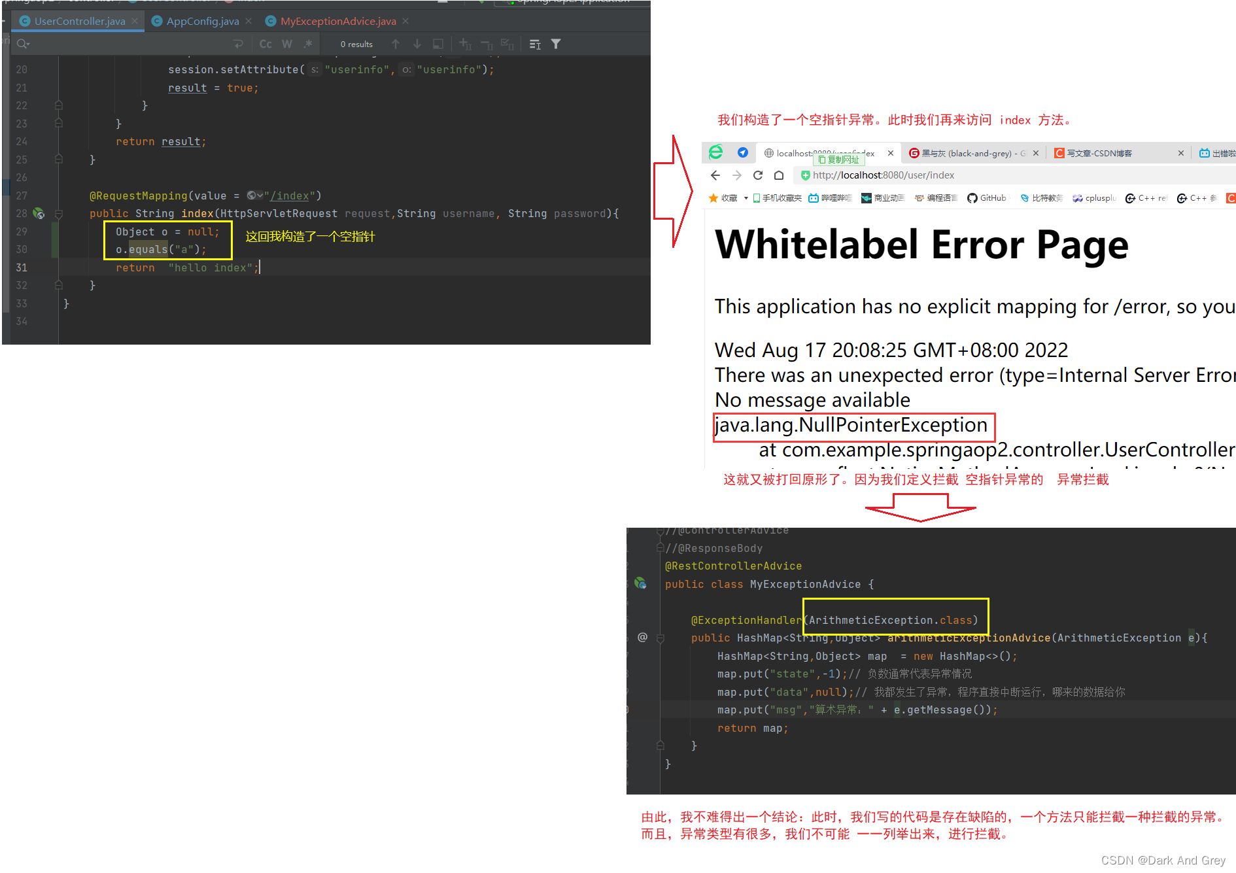Open 哔哩哔哩 bookmark

[830, 198]
